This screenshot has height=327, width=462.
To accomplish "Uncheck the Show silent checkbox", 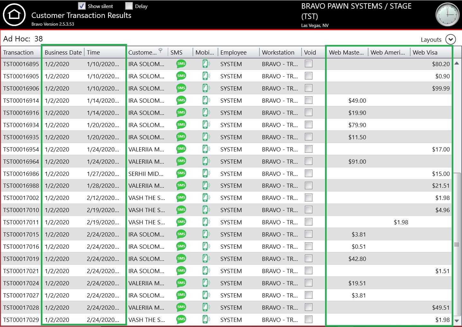I will [x=82, y=6].
